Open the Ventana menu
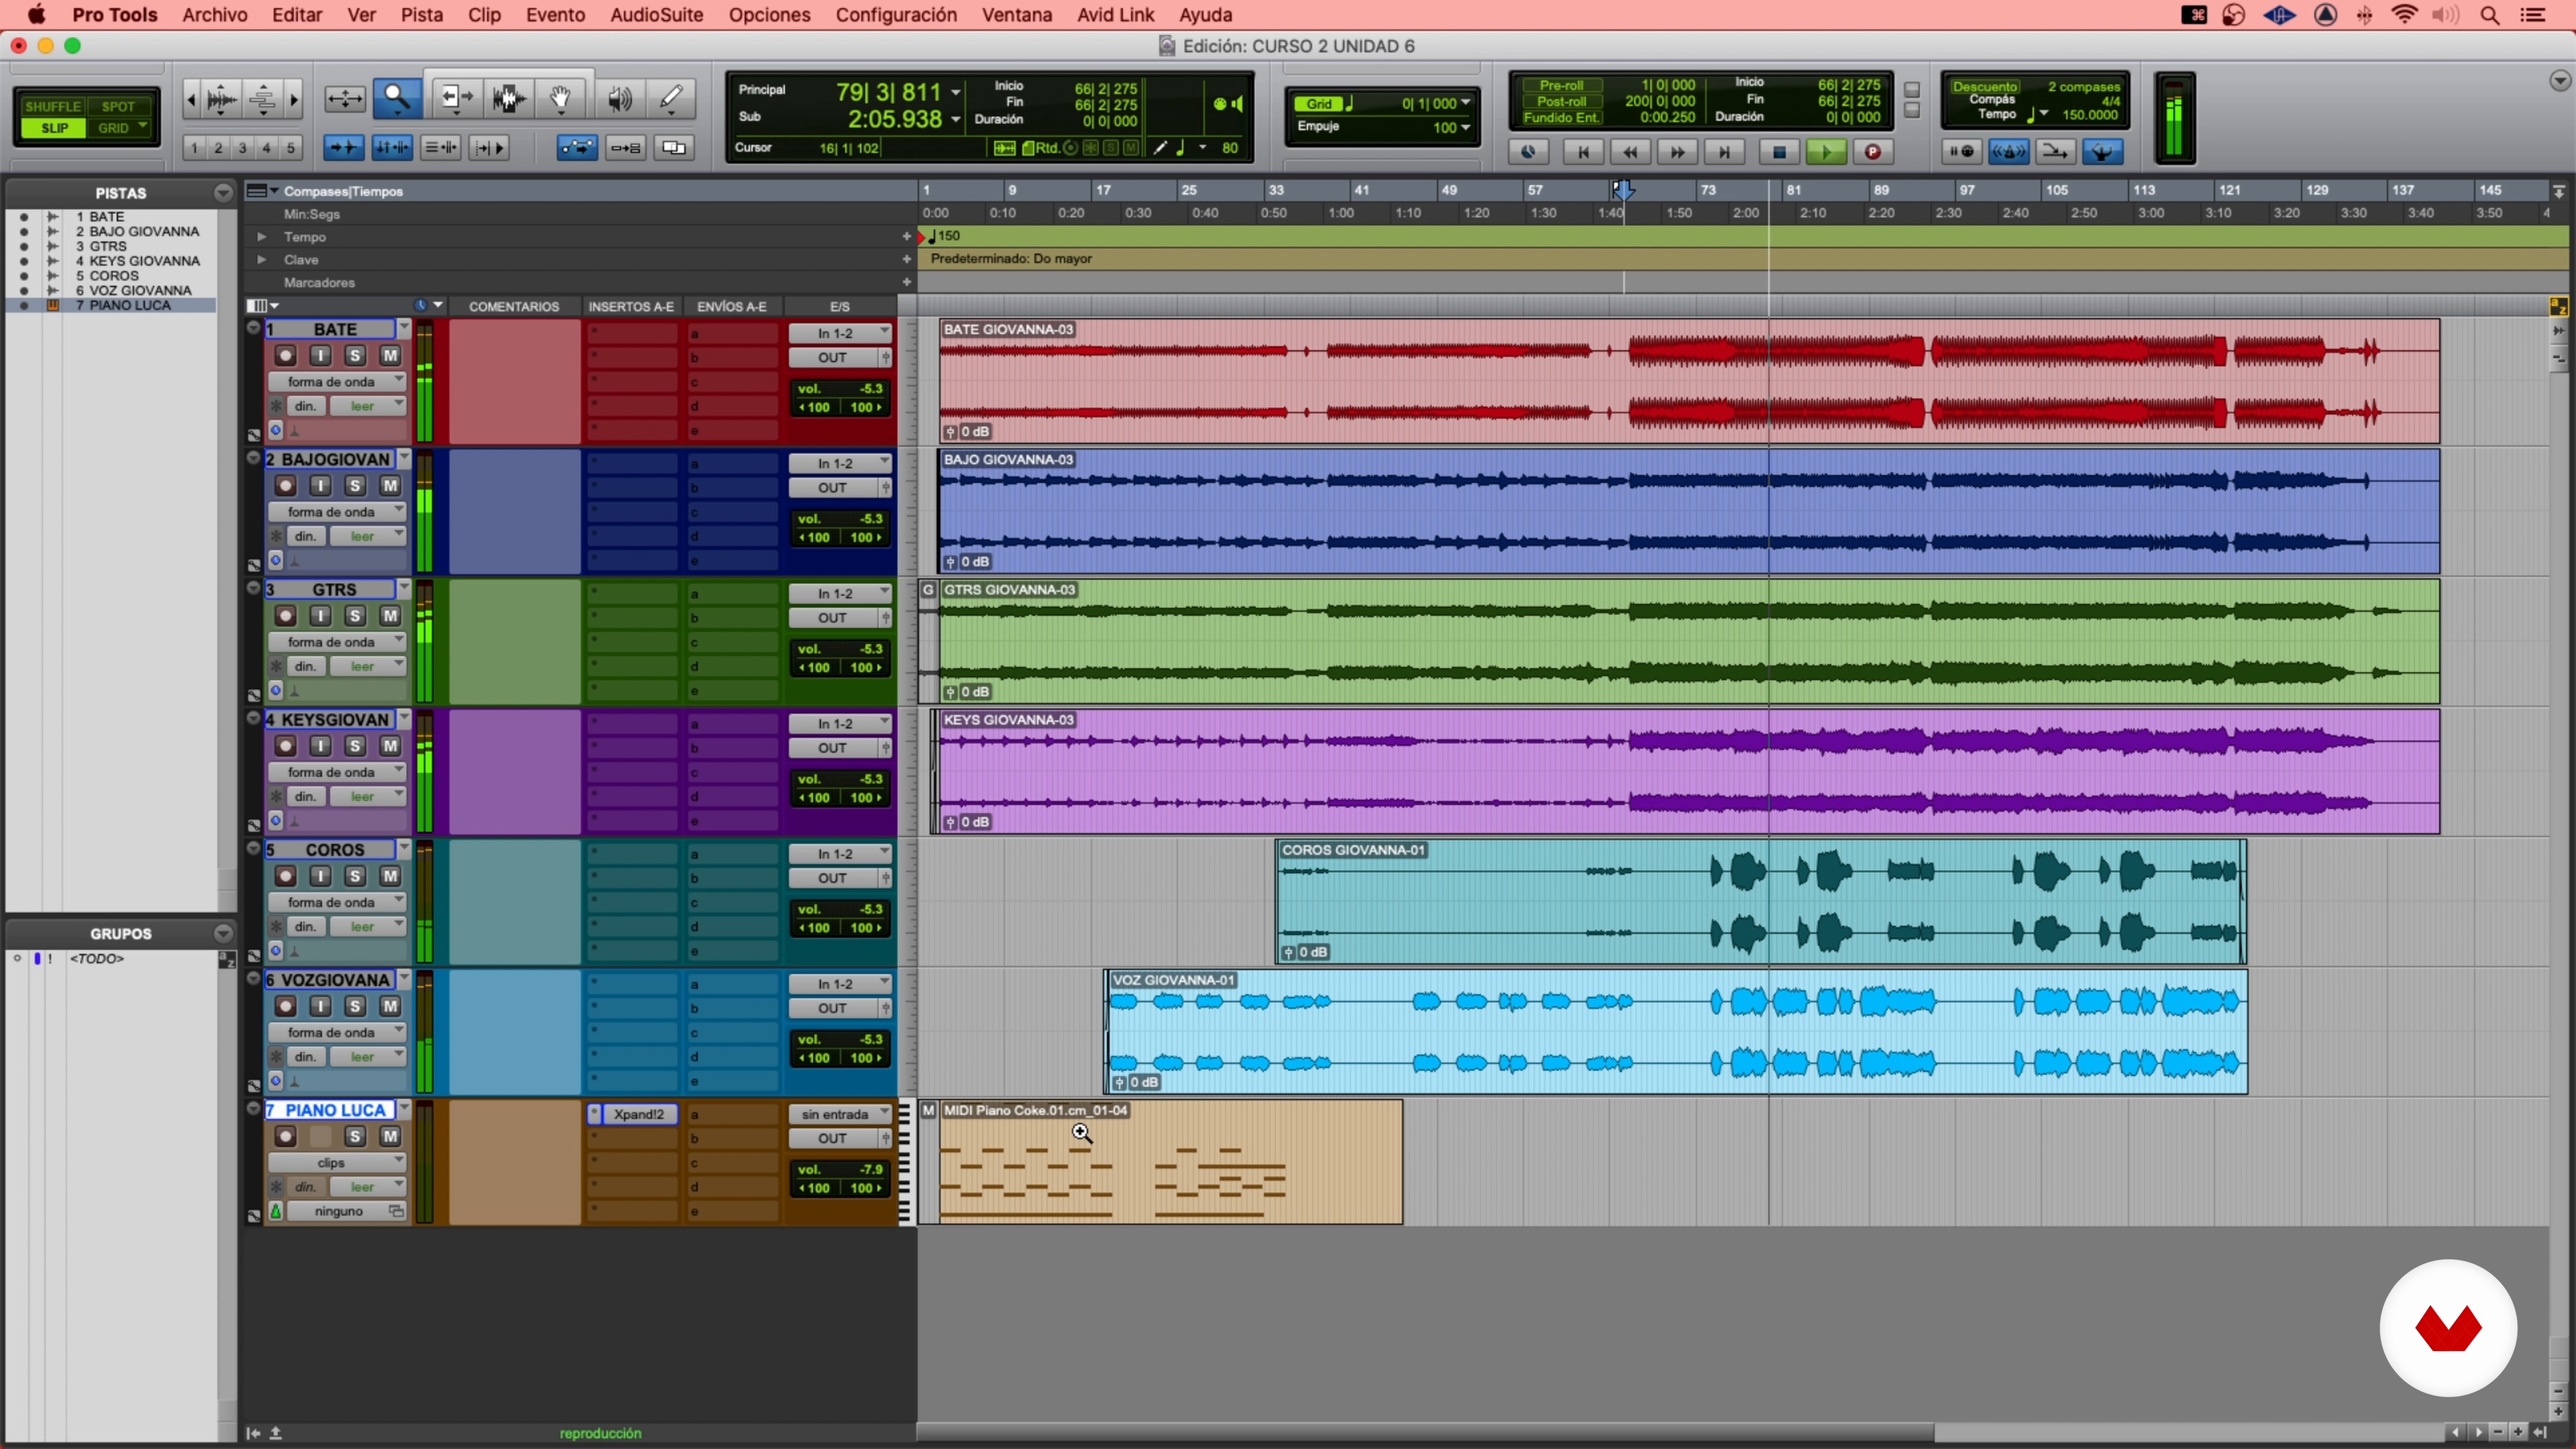This screenshot has height=1449, width=2576. click(x=1016, y=15)
